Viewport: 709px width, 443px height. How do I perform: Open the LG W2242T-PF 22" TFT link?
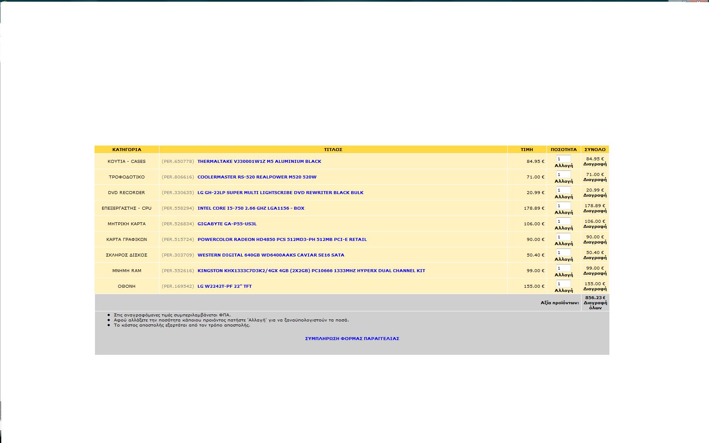pyautogui.click(x=225, y=286)
